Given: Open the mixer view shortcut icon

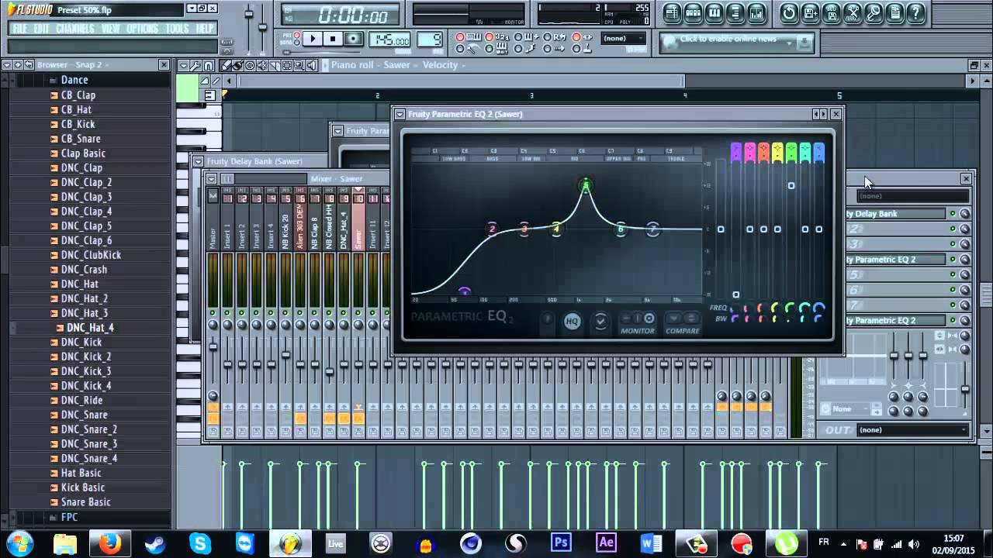Looking at the screenshot, I should tap(756, 12).
